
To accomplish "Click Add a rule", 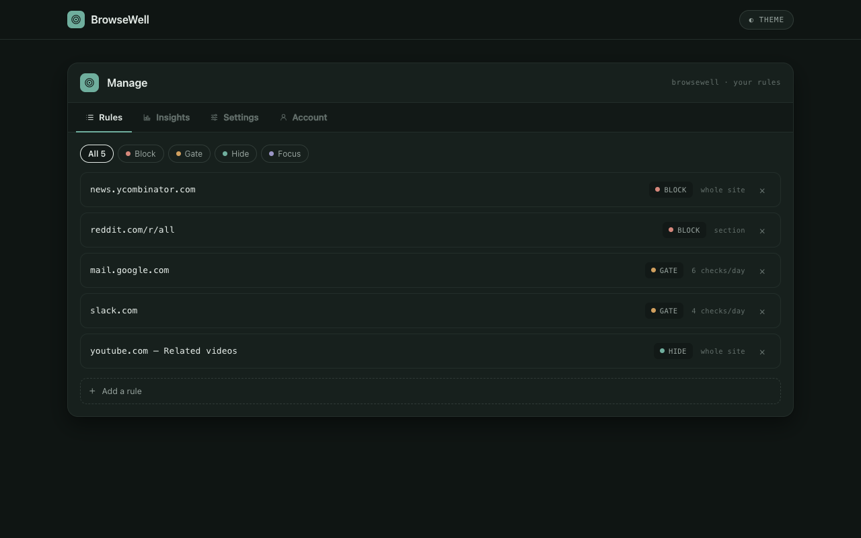I will click(x=430, y=391).
